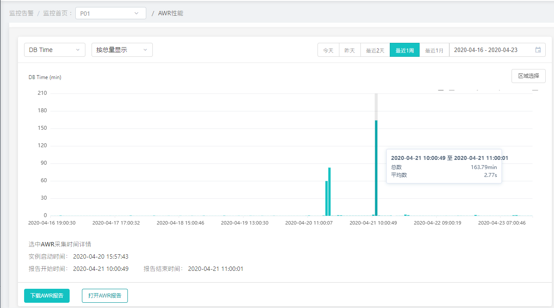This screenshot has width=554, height=308.
Task: Click the 监控首页 breadcrumb link
Action: click(55, 13)
